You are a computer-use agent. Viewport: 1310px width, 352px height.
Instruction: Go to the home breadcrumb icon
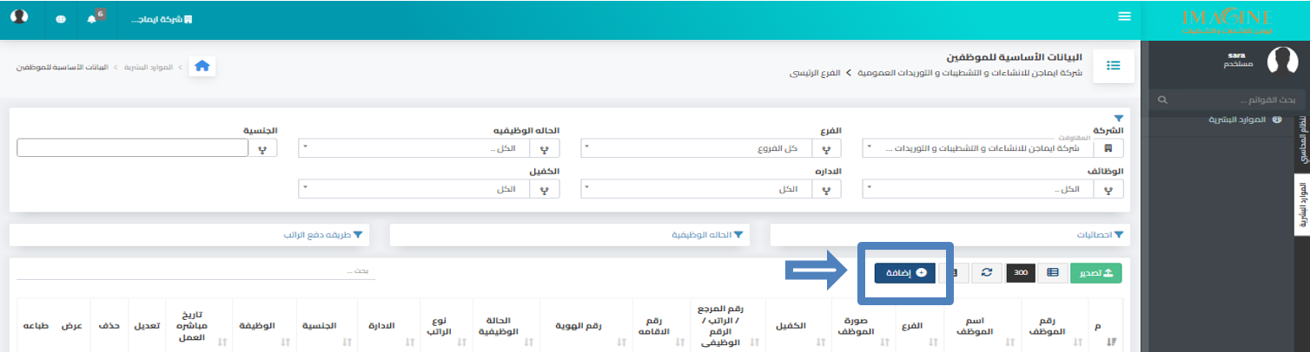(202, 66)
